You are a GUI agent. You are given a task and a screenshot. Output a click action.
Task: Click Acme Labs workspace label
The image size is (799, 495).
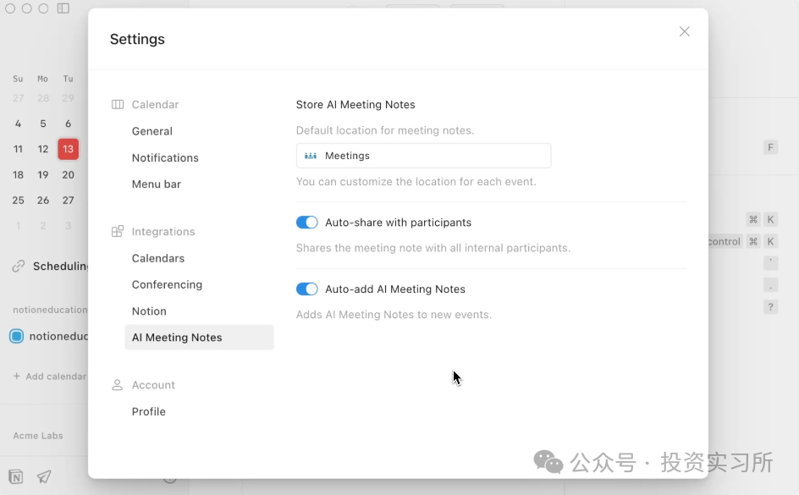(38, 436)
